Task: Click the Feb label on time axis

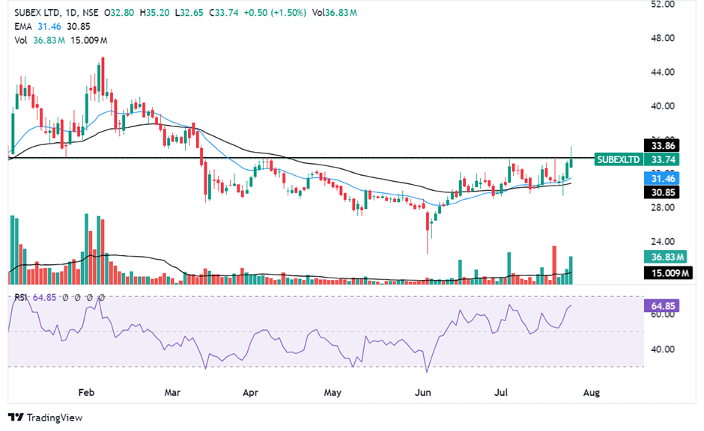Action: 87,391
